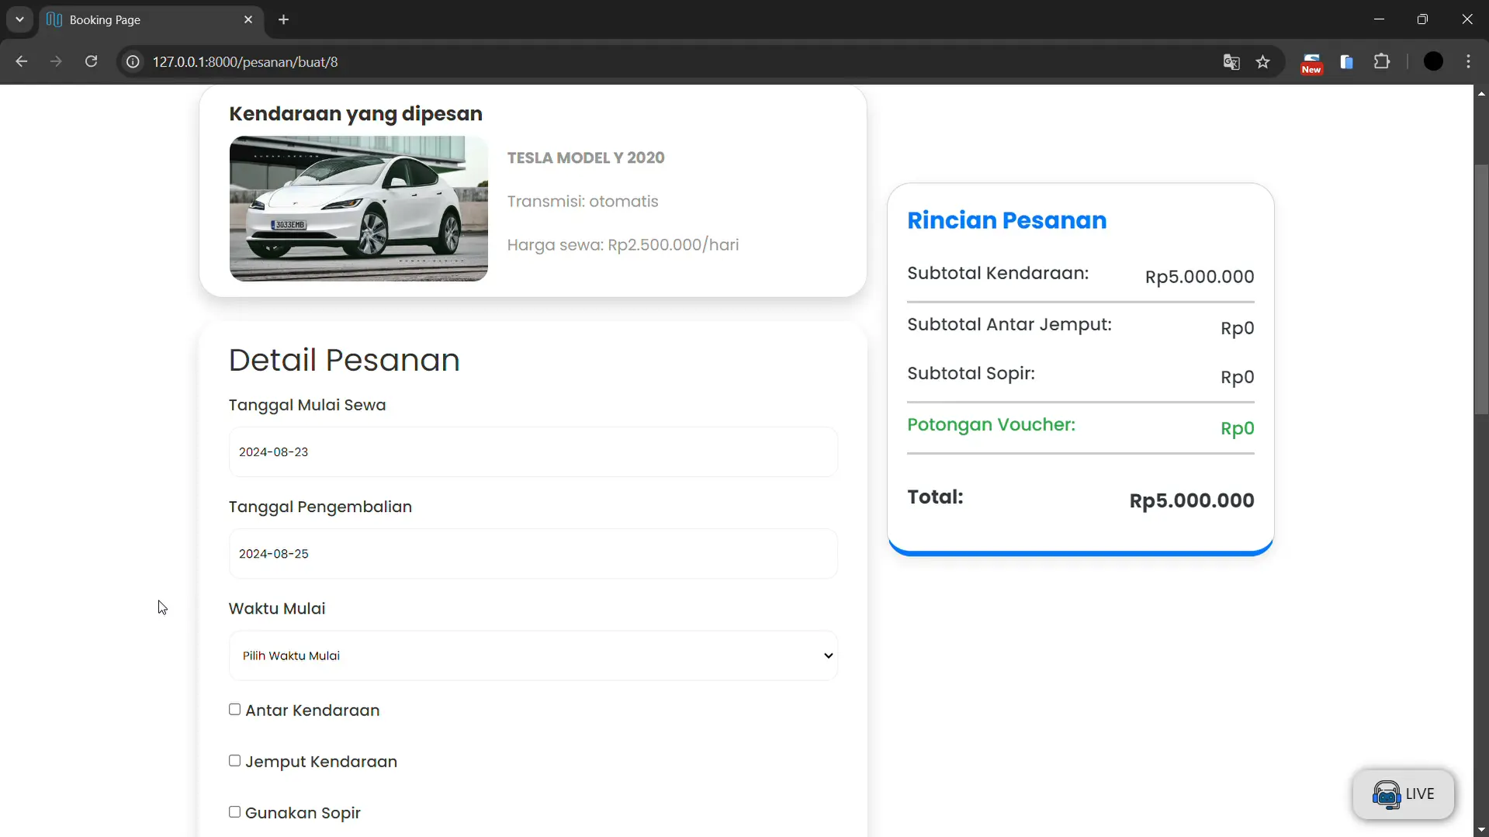Bookmark this page with the star
Image resolution: width=1489 pixels, height=837 pixels.
(x=1263, y=62)
